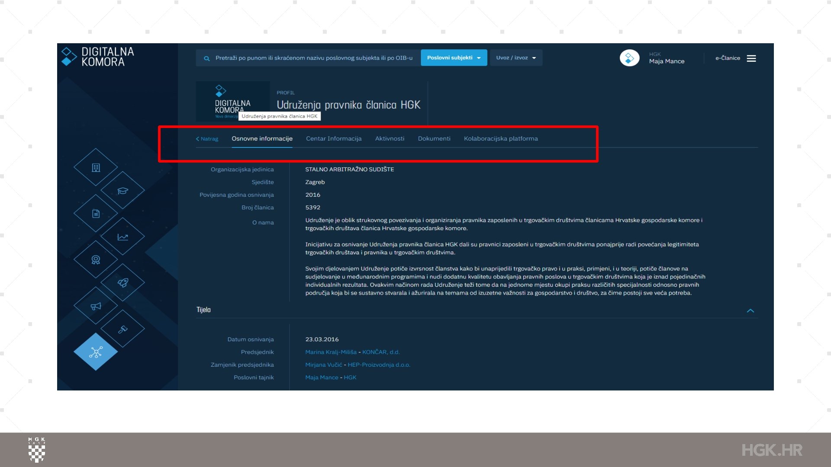Switch to the Dokumenti tab

434,138
